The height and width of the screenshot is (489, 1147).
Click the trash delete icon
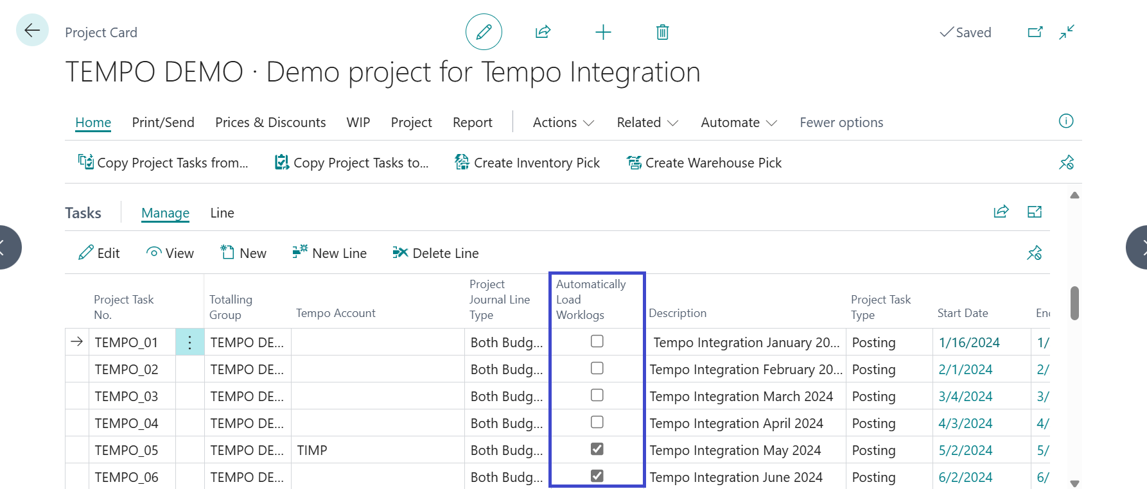tap(662, 32)
